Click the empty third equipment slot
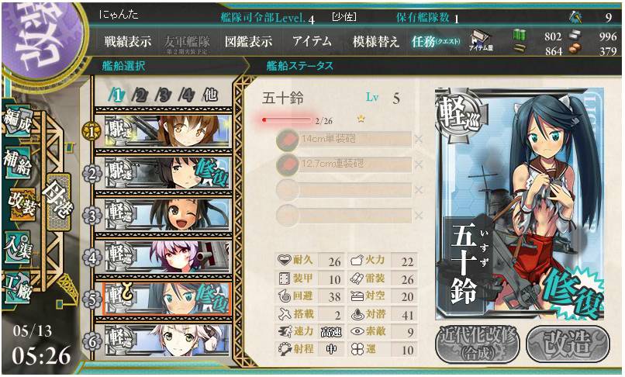This screenshot has height=377, width=625. point(344,190)
